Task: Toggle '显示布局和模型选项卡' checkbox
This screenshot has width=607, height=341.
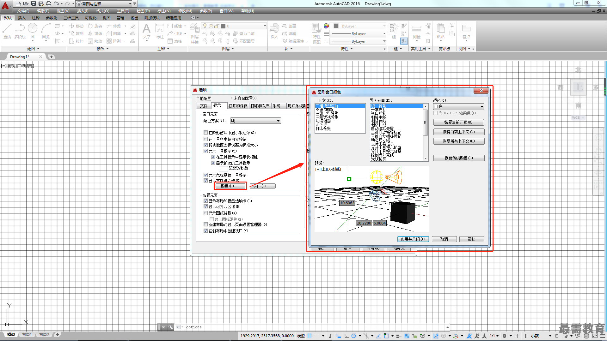Action: (x=205, y=201)
